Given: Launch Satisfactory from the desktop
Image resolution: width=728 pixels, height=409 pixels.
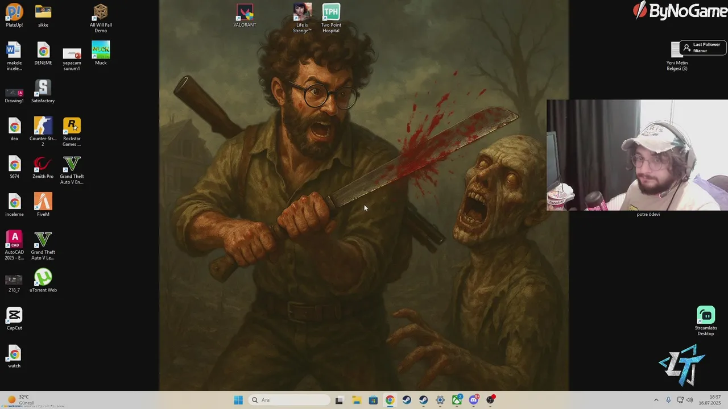Looking at the screenshot, I should (x=43, y=92).
